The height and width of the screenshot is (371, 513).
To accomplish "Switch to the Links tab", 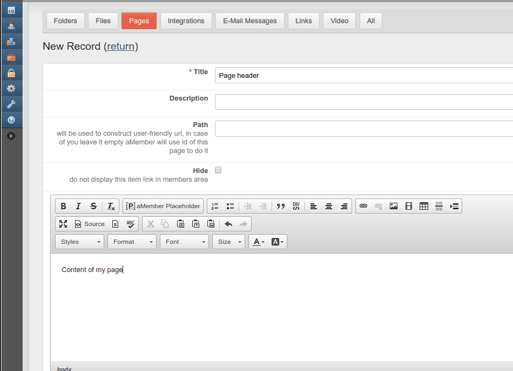I will (x=303, y=21).
